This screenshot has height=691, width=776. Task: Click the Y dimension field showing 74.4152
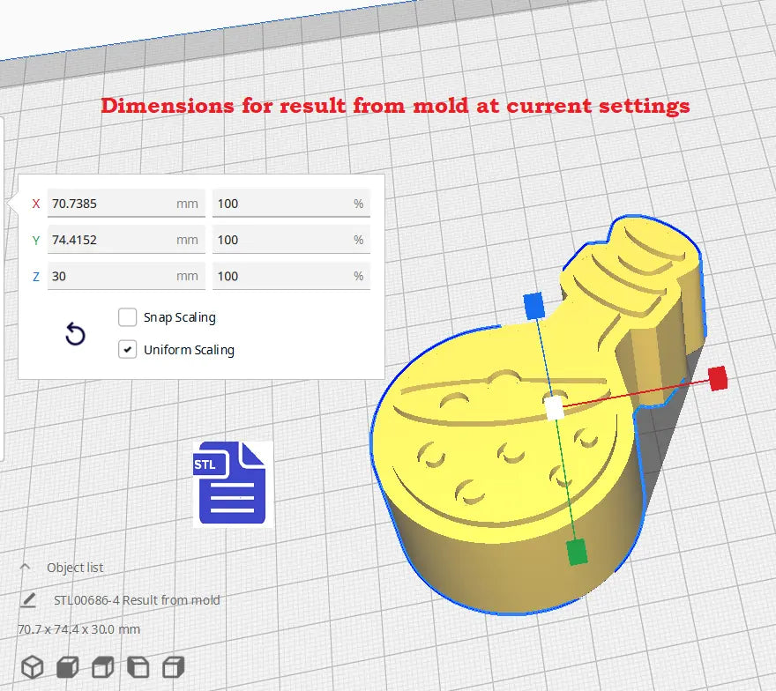pyautogui.click(x=110, y=240)
